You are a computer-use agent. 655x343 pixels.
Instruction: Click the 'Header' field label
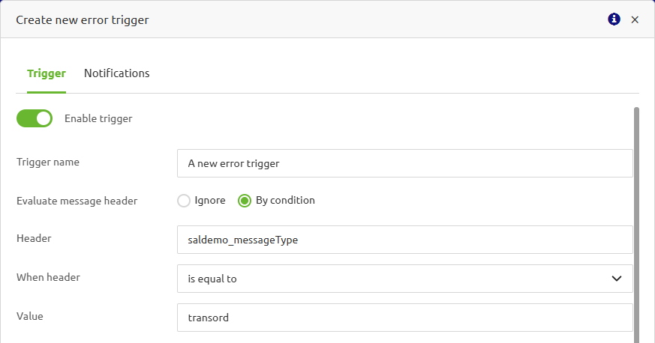coord(34,238)
